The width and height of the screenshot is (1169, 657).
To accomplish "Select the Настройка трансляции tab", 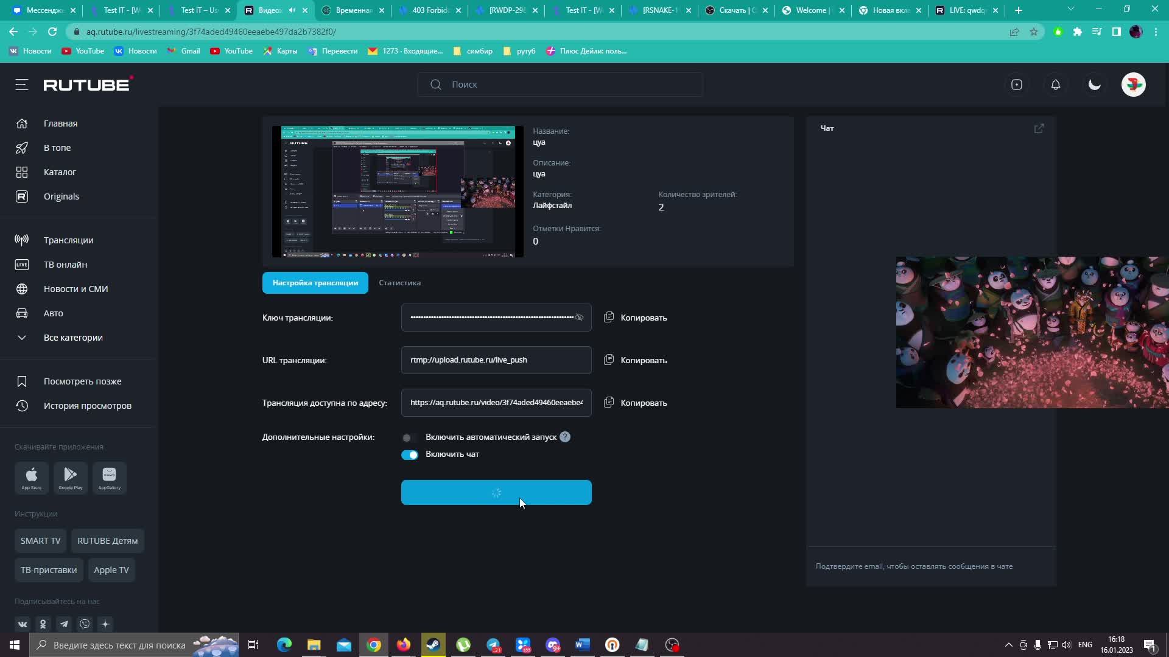I will tap(315, 283).
